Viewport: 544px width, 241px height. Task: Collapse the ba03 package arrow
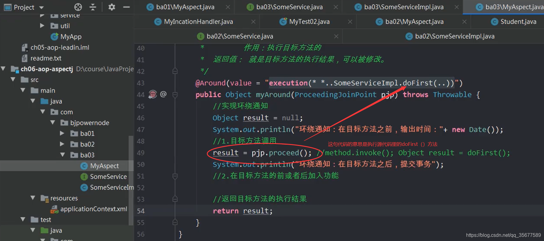[63, 155]
